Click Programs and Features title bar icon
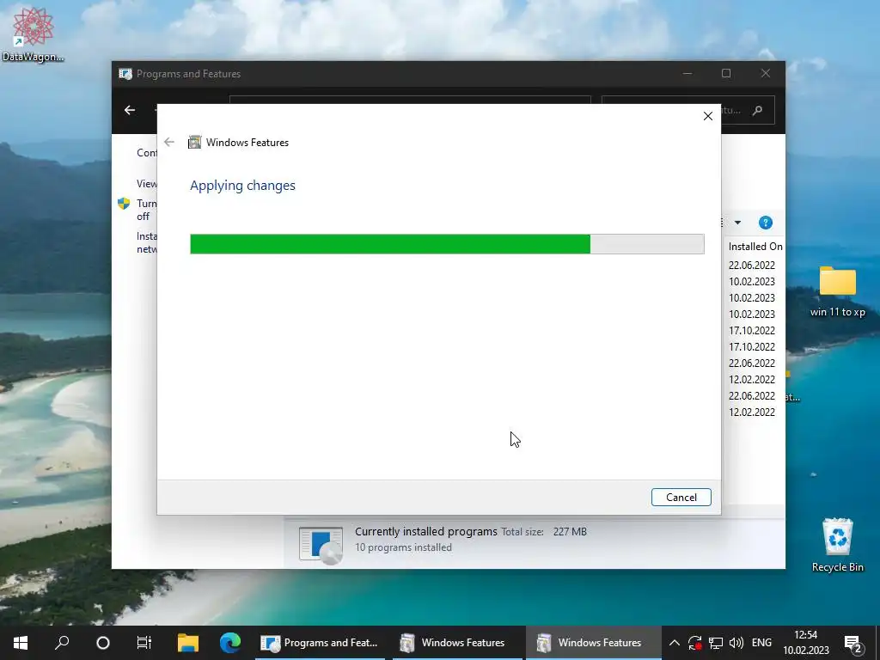 tap(125, 74)
